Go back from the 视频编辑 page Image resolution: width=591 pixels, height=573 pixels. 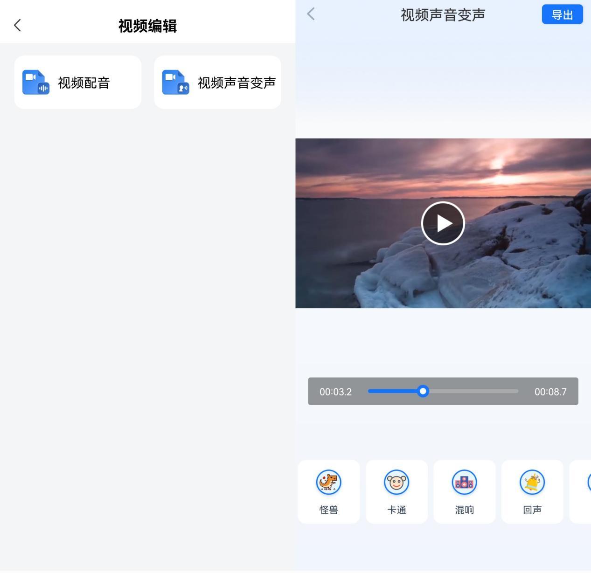18,25
